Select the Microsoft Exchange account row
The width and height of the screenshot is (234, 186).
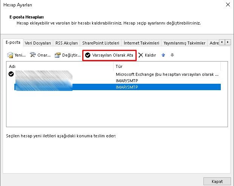tap(166, 75)
